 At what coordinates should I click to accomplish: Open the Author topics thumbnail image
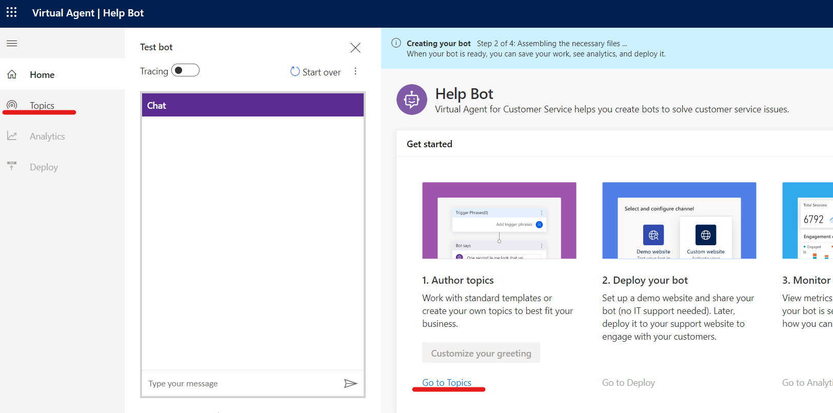pos(499,221)
